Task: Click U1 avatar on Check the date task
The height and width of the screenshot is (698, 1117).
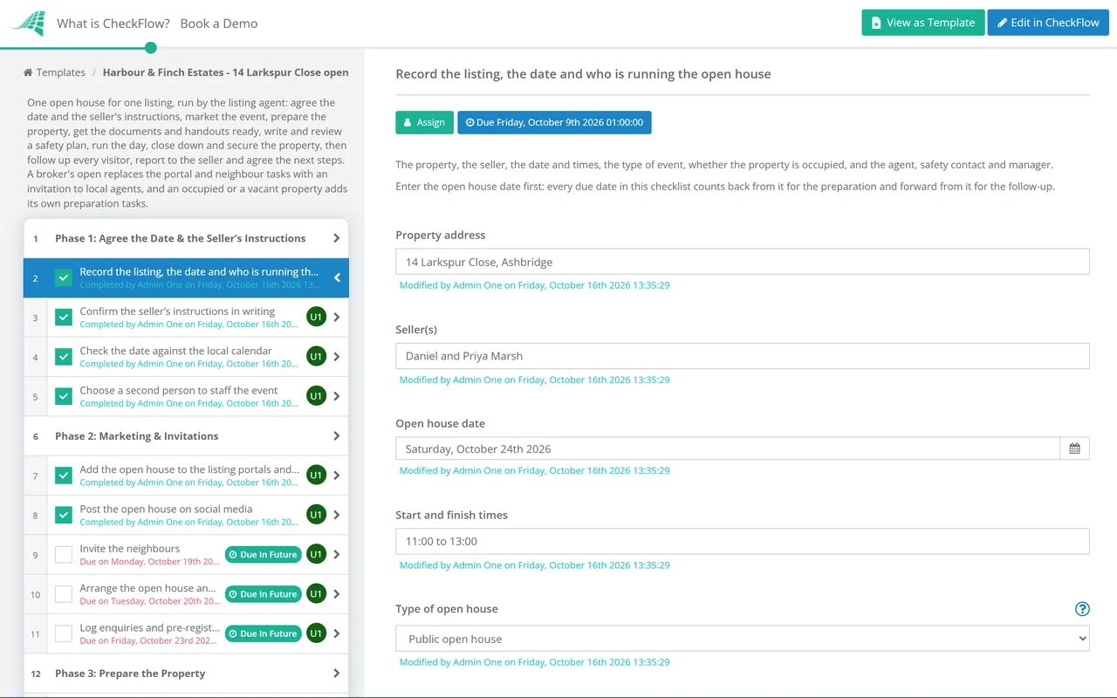Action: [x=316, y=356]
